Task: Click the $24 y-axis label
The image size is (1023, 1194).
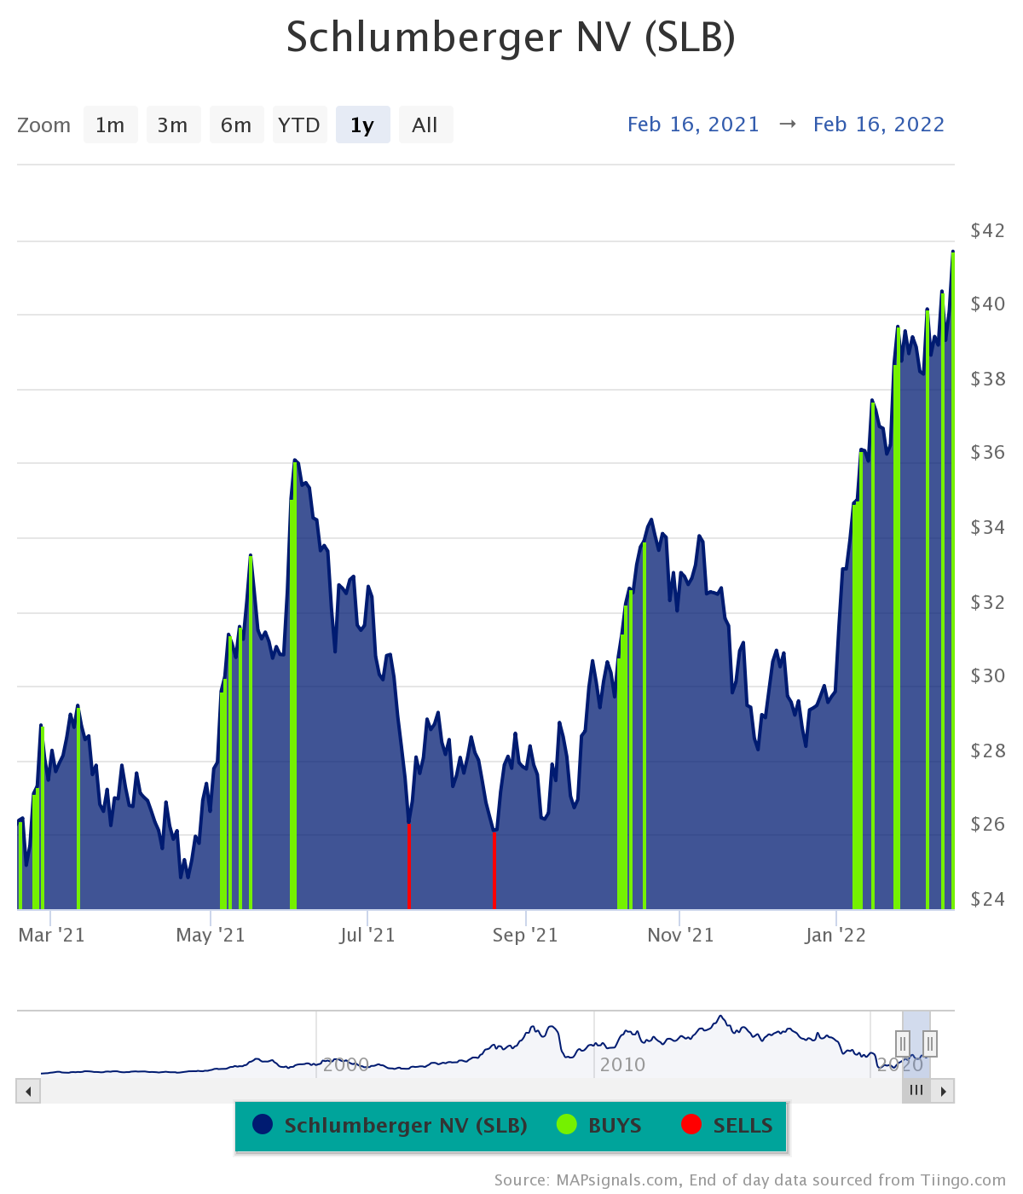Action: (988, 899)
